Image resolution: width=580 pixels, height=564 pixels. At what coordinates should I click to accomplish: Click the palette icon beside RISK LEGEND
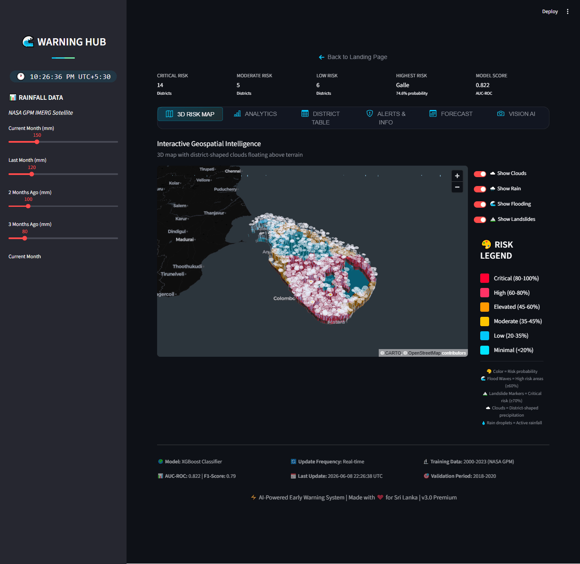pyautogui.click(x=486, y=244)
